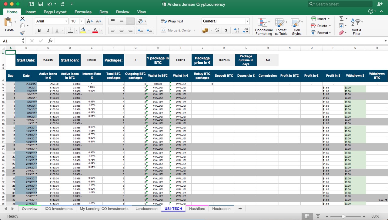
Task: Select column header E
Action: [92, 48]
